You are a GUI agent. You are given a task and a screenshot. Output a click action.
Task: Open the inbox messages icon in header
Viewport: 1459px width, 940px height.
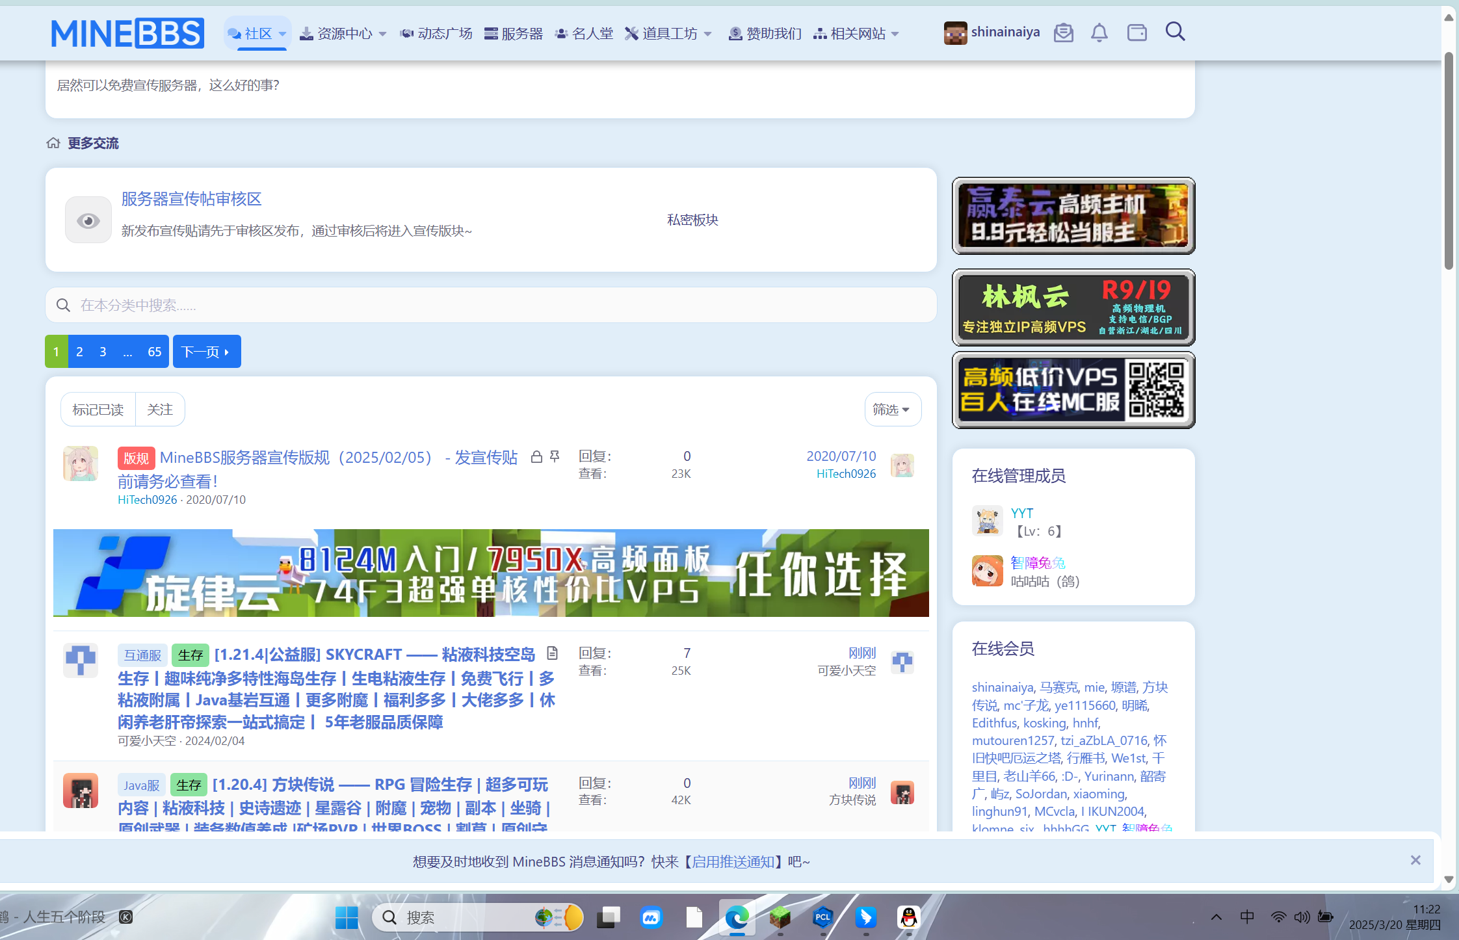point(1064,33)
